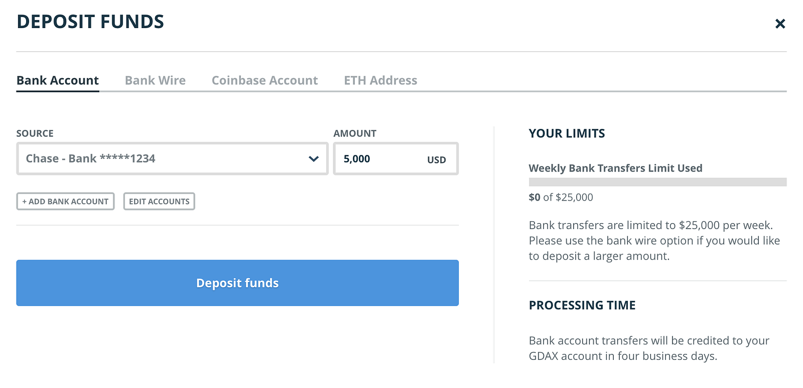Click the Weekly Bank Transfers Limit Used label

pyautogui.click(x=615, y=168)
